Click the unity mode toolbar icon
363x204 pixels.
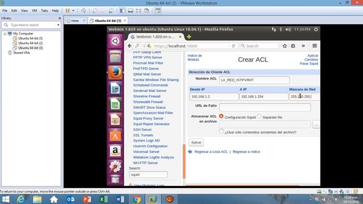(146, 11)
